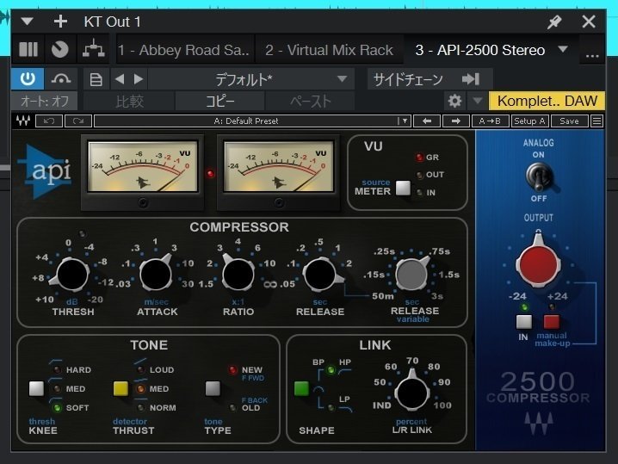Click the ペースト paste button
The height and width of the screenshot is (464, 618).
pyautogui.click(x=310, y=102)
